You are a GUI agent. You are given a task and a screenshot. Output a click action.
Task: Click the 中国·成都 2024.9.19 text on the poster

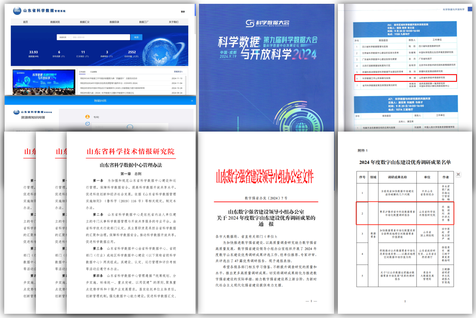click(x=228, y=54)
